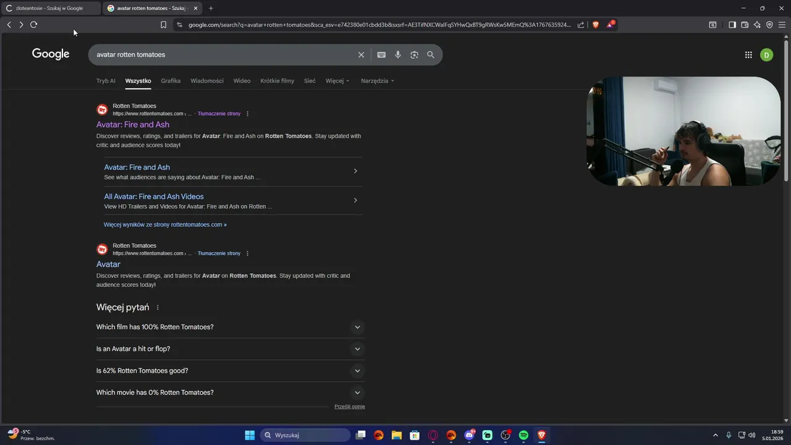This screenshot has height=445, width=791.
Task: Open Brave Wallet icon
Action: click(x=745, y=25)
